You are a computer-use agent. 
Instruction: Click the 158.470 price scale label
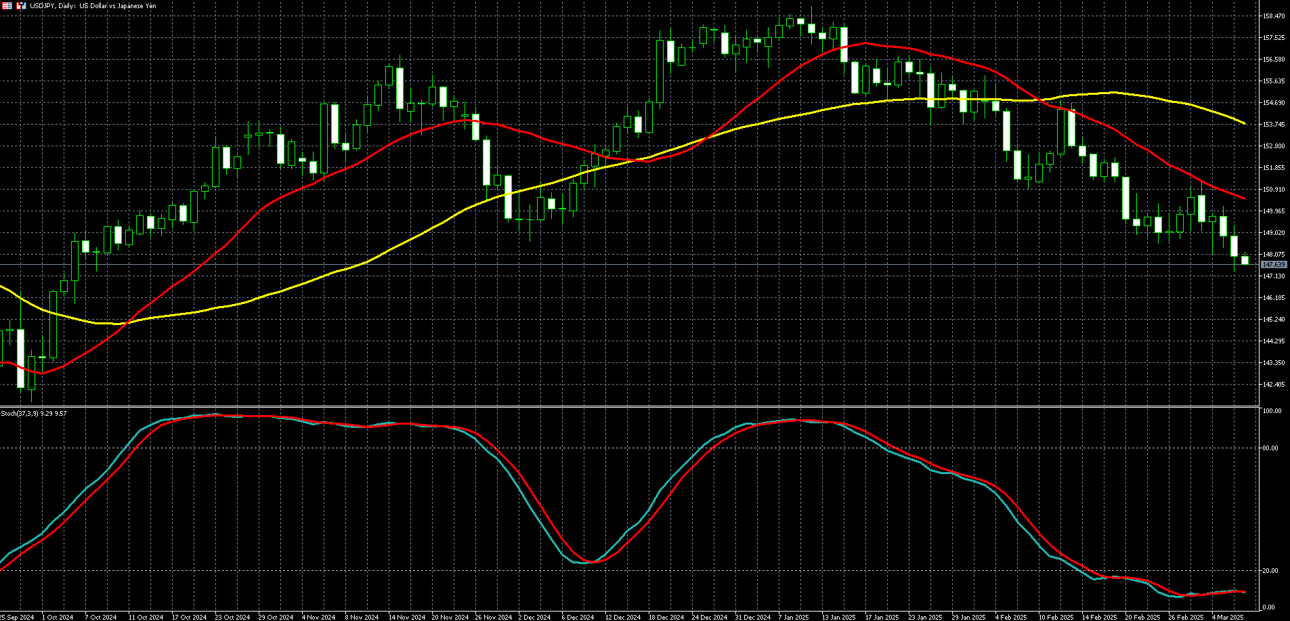point(1274,16)
